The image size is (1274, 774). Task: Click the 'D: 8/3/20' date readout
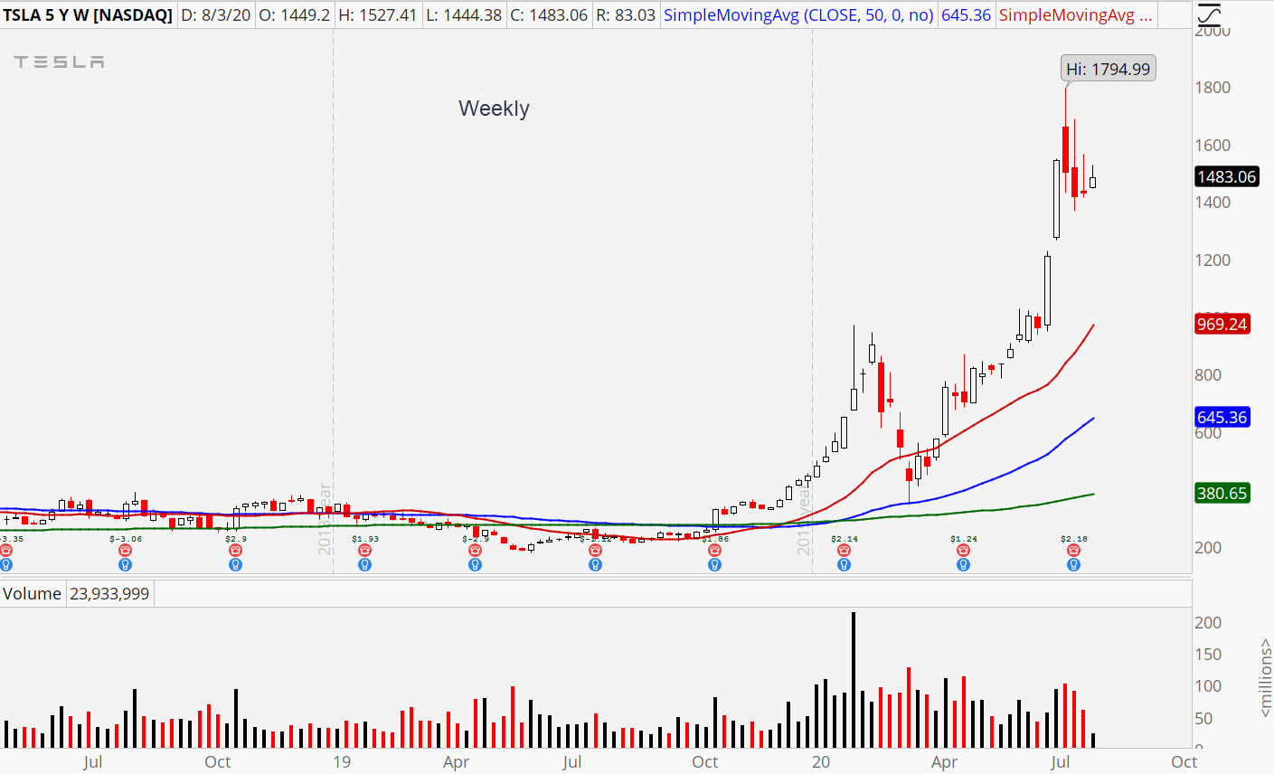216,15
